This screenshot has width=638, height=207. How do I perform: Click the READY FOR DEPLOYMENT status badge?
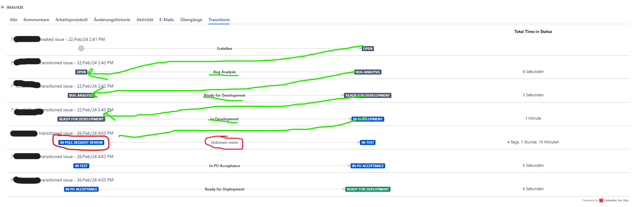coord(368,189)
